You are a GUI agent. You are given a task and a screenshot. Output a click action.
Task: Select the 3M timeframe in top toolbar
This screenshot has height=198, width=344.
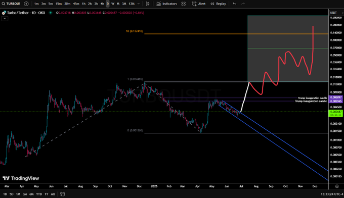124,4
